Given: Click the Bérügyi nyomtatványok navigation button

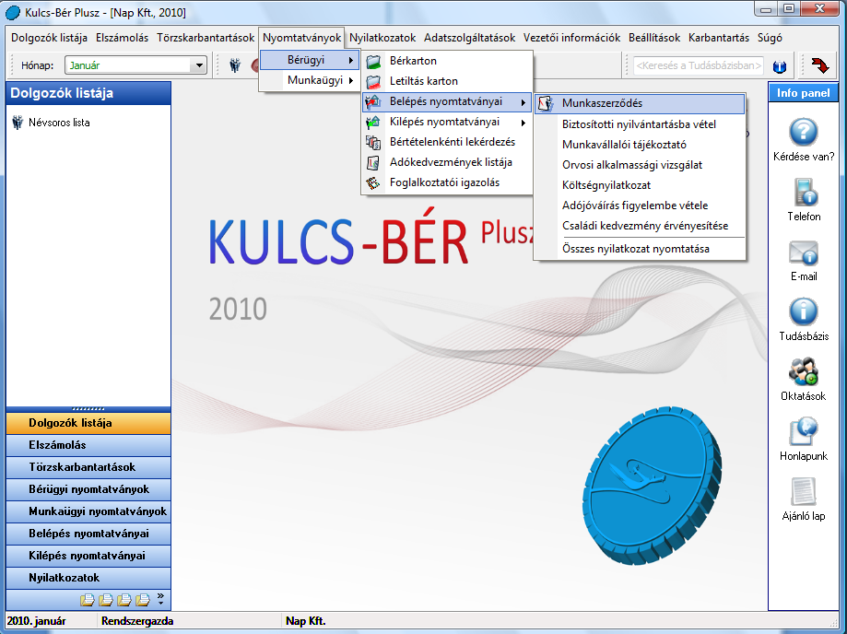Looking at the screenshot, I should [88, 489].
